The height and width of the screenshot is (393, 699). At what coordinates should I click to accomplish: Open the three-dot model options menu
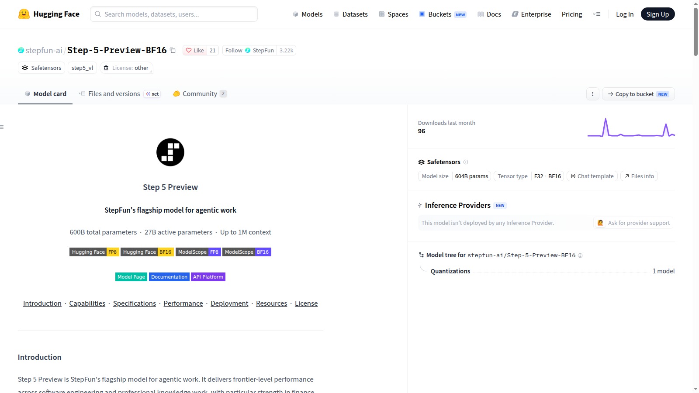pos(592,94)
